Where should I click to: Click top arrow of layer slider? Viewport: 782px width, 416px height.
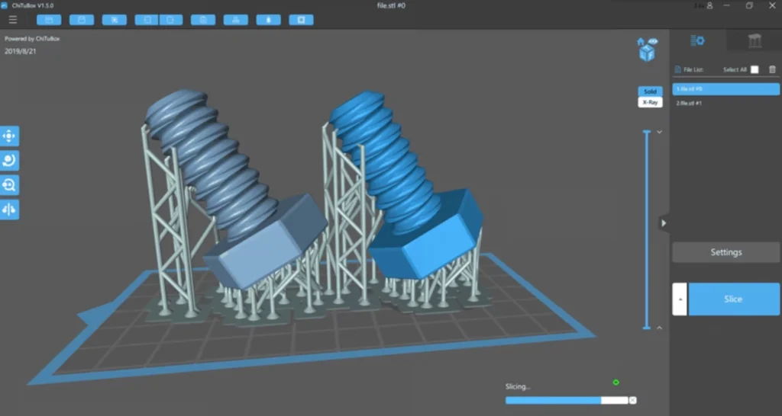point(659,132)
